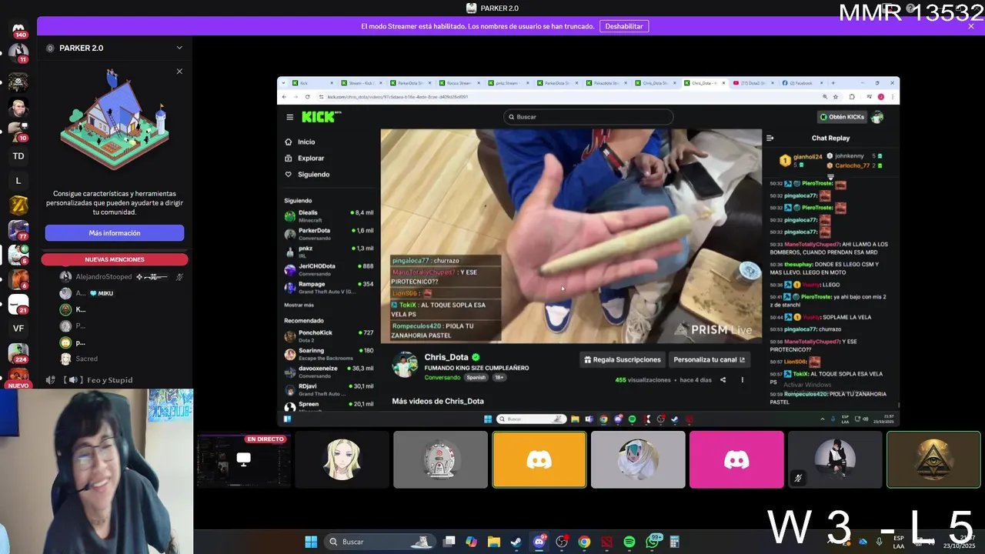
Task: Click Deshabilitar streamer mode button
Action: pos(624,26)
